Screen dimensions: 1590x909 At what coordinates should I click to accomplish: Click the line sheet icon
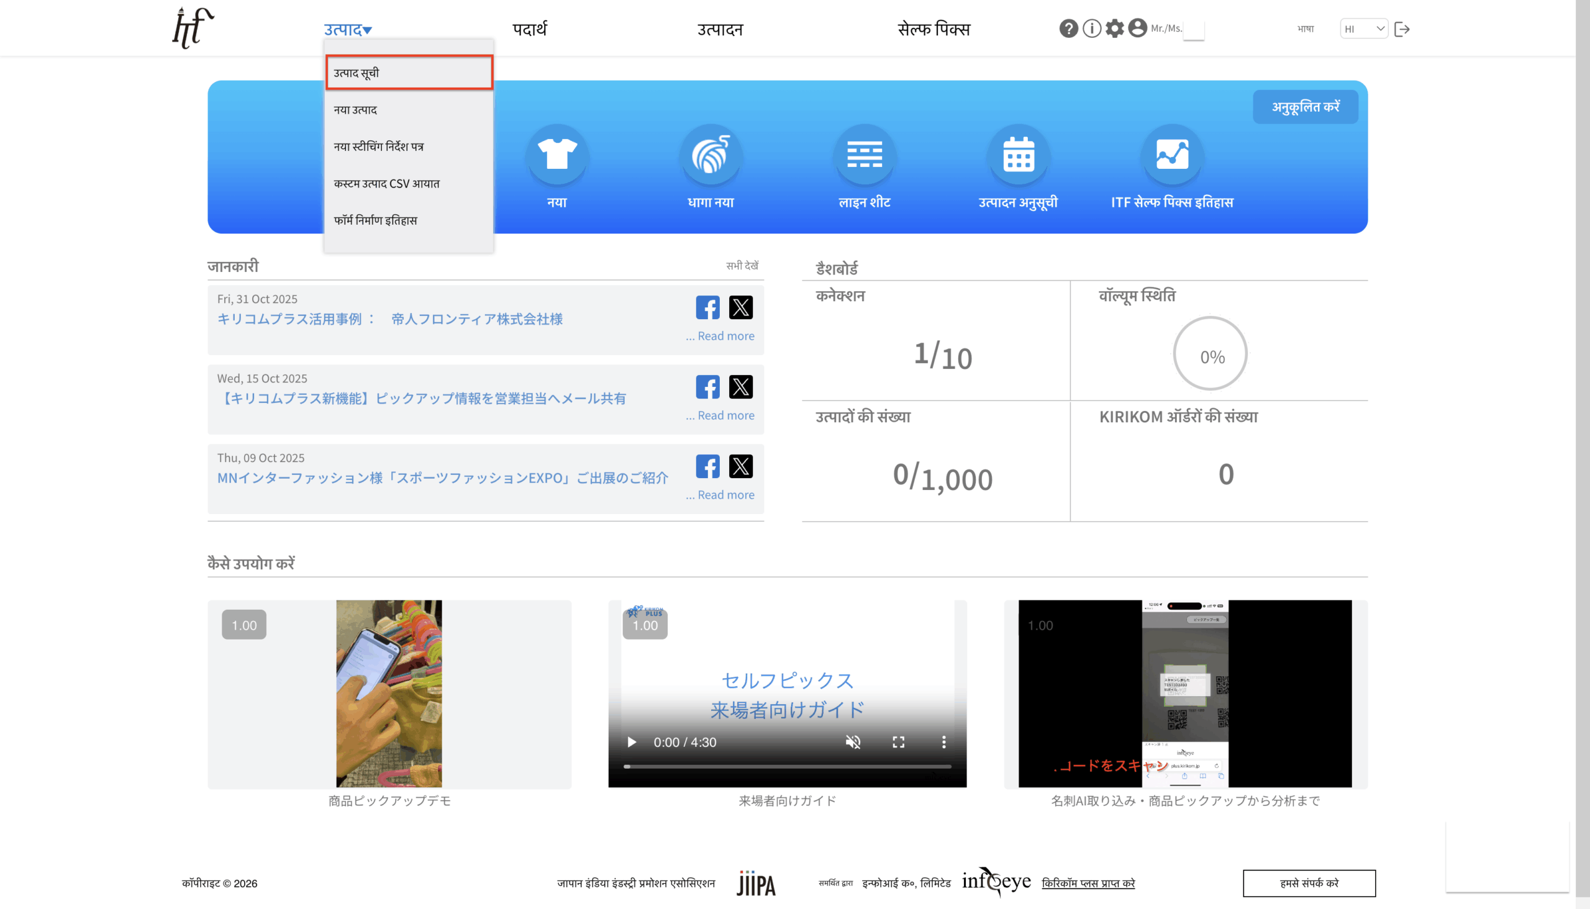click(865, 155)
